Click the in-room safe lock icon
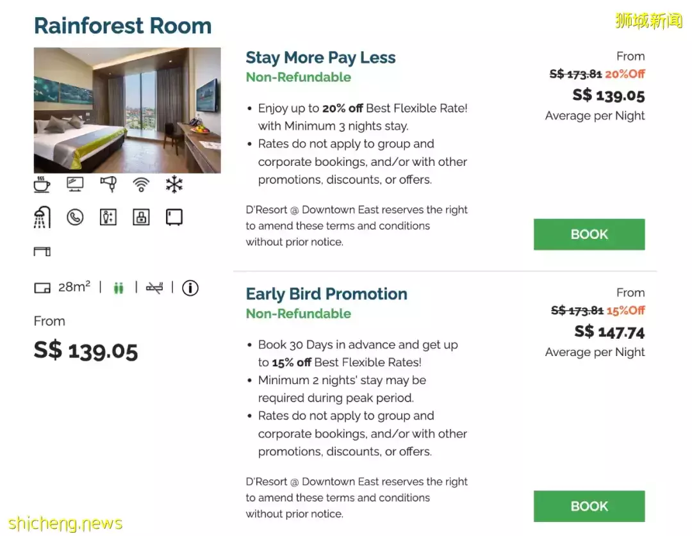This screenshot has width=692, height=536. click(141, 218)
